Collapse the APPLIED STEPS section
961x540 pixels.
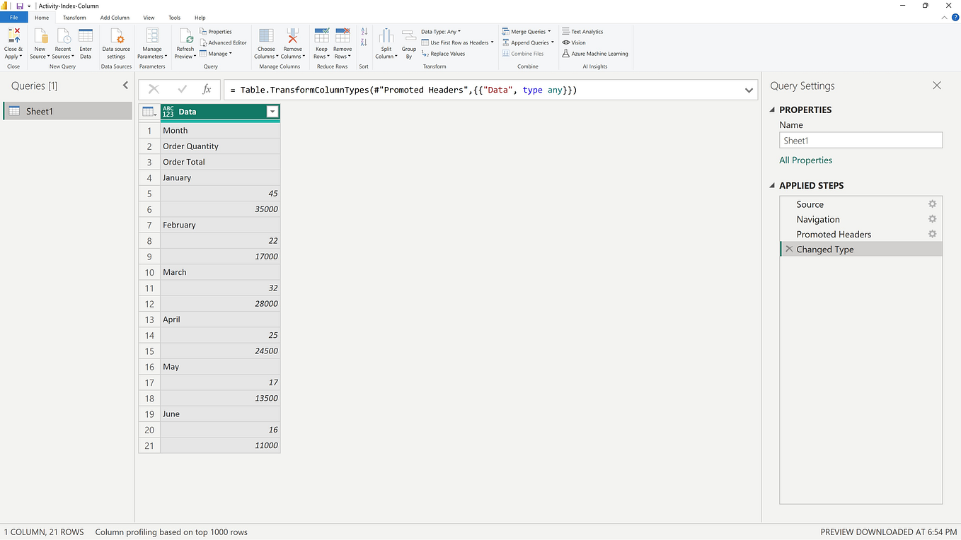coord(772,185)
